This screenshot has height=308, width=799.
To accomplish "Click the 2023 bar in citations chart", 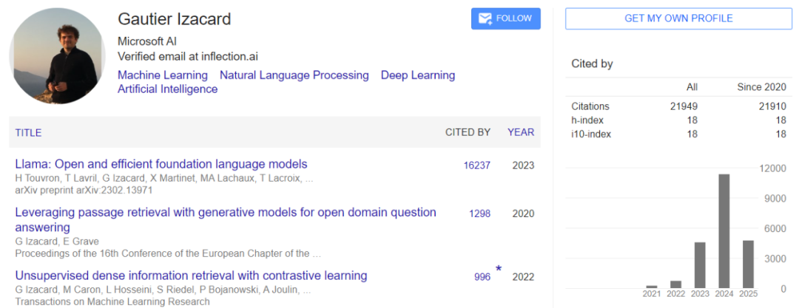I will pos(700,264).
